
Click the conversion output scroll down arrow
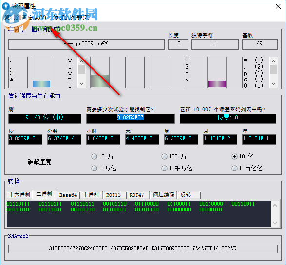point(275,223)
